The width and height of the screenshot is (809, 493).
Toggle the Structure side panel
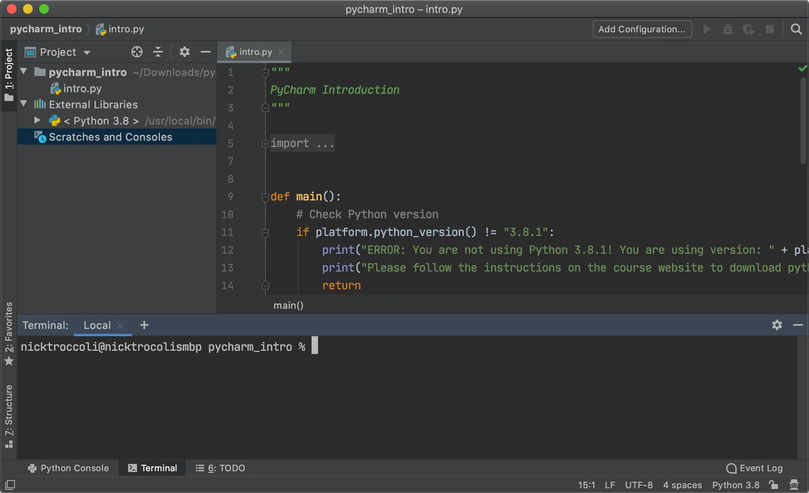(x=9, y=416)
